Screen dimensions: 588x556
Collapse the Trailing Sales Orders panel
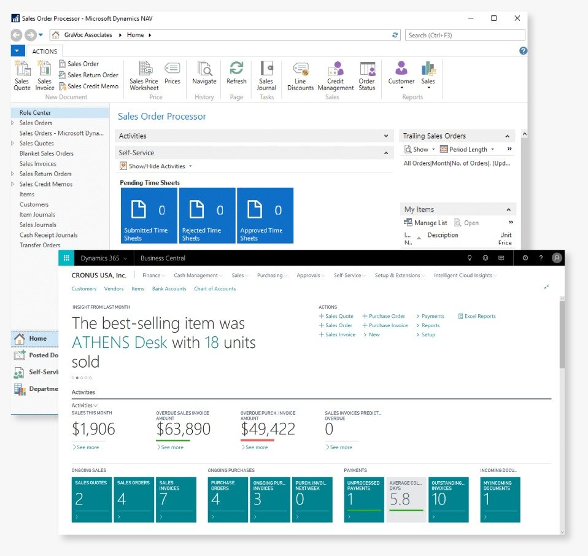508,136
